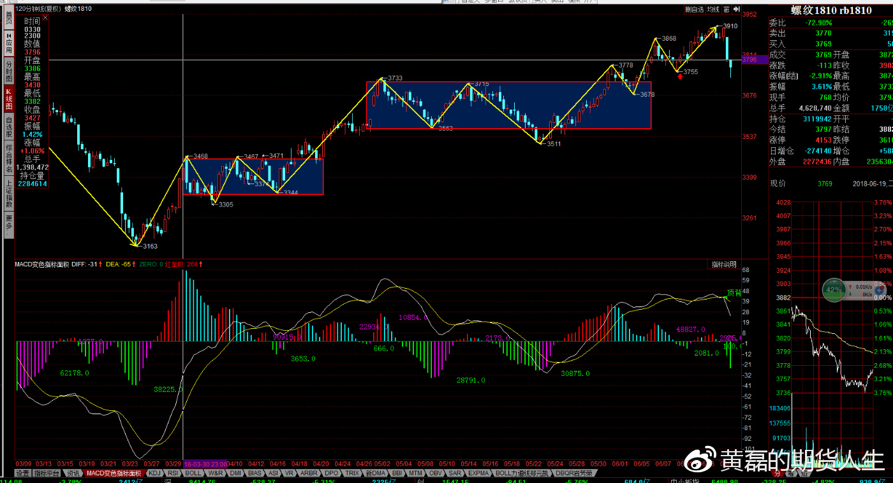Click 删自选 to remove from watchlist
This screenshot has width=893, height=483.
695,10
